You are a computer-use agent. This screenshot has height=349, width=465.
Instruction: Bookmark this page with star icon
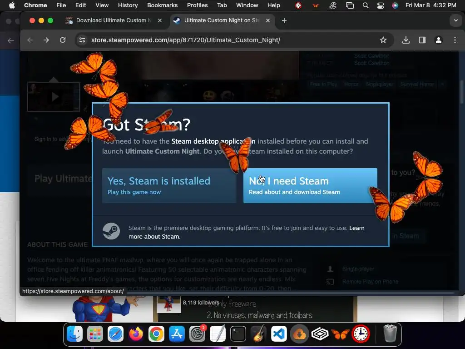tap(383, 40)
